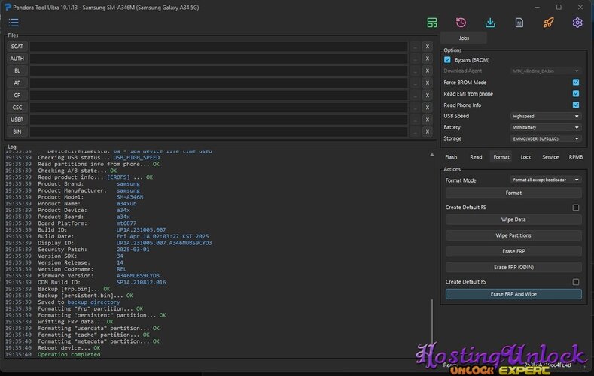Image resolution: width=594 pixels, height=376 pixels.
Task: Switch to the RPMB tab
Action: click(576, 157)
